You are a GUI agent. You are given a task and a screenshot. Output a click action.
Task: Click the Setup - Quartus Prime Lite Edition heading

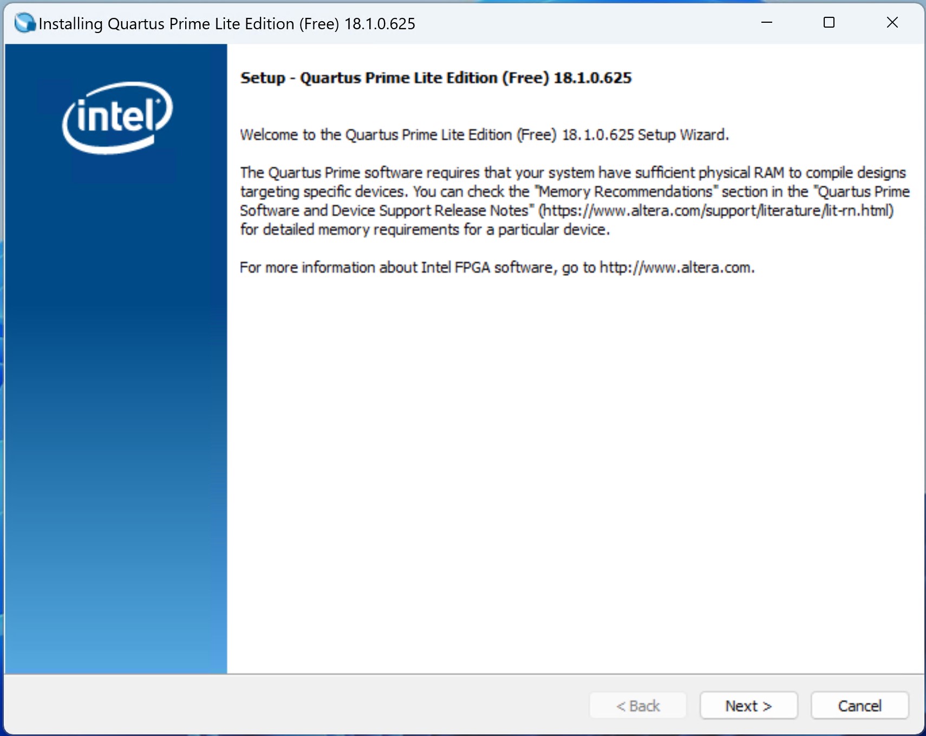[x=436, y=78]
